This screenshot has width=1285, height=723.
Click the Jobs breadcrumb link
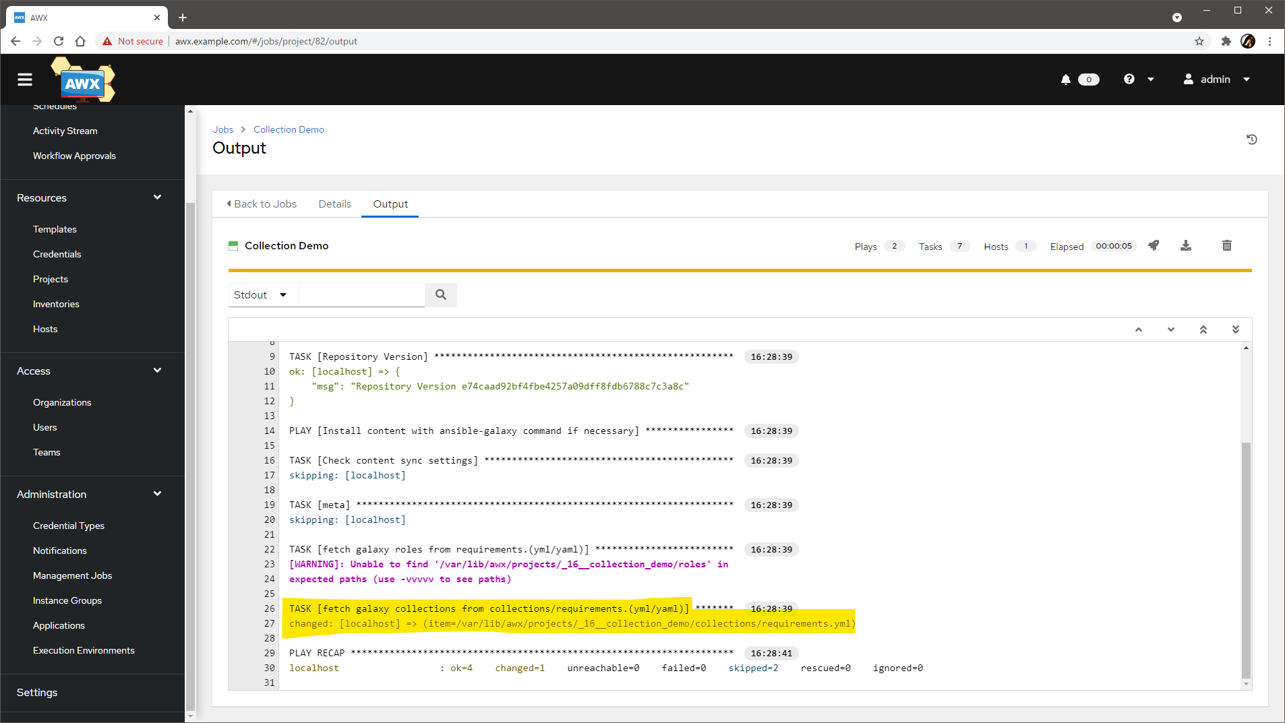(222, 129)
